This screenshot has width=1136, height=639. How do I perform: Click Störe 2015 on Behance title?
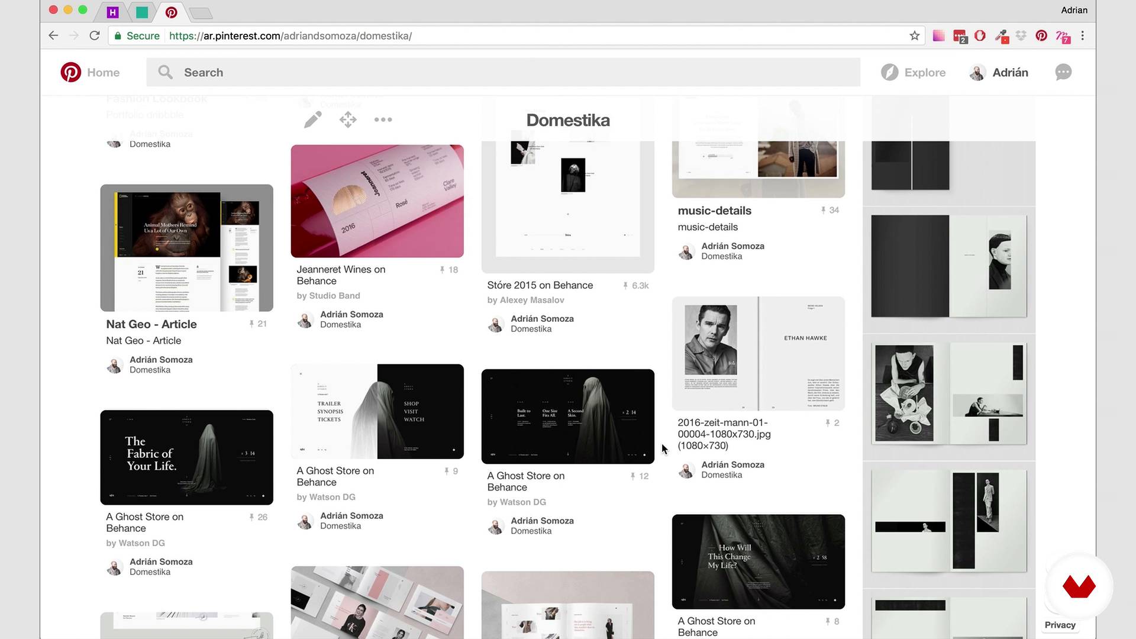[x=540, y=285]
